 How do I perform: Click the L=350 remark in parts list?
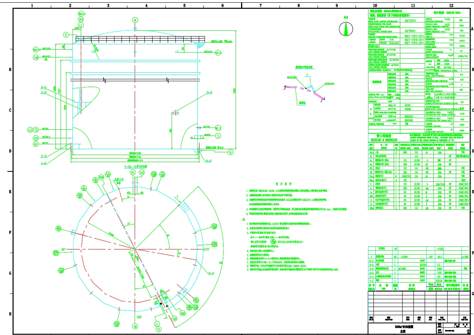tap(465, 256)
